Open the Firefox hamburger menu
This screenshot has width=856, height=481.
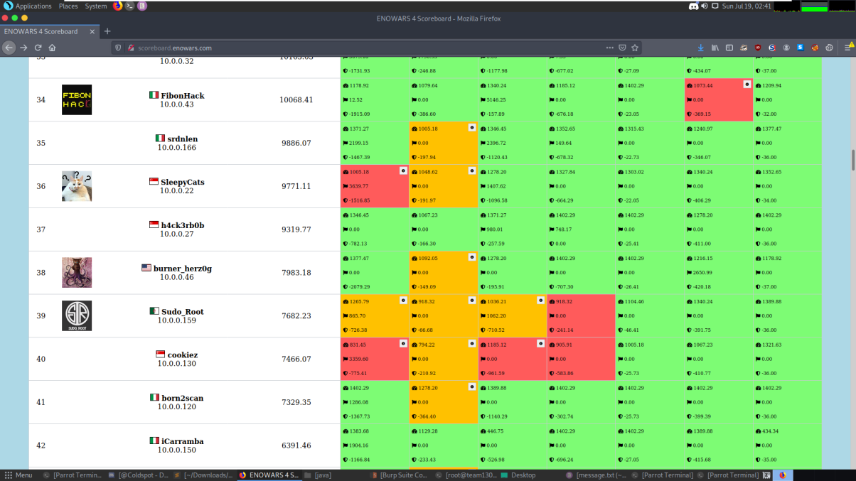pos(847,48)
